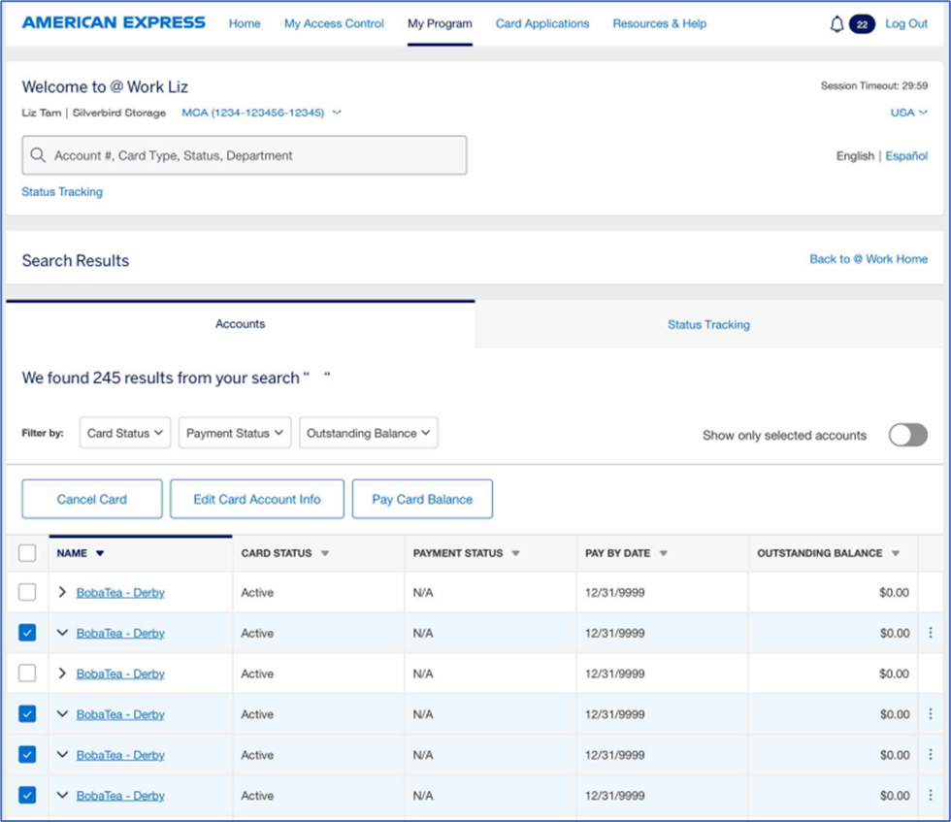This screenshot has width=951, height=822.
Task: Open the notifications bell icon
Action: tap(836, 24)
